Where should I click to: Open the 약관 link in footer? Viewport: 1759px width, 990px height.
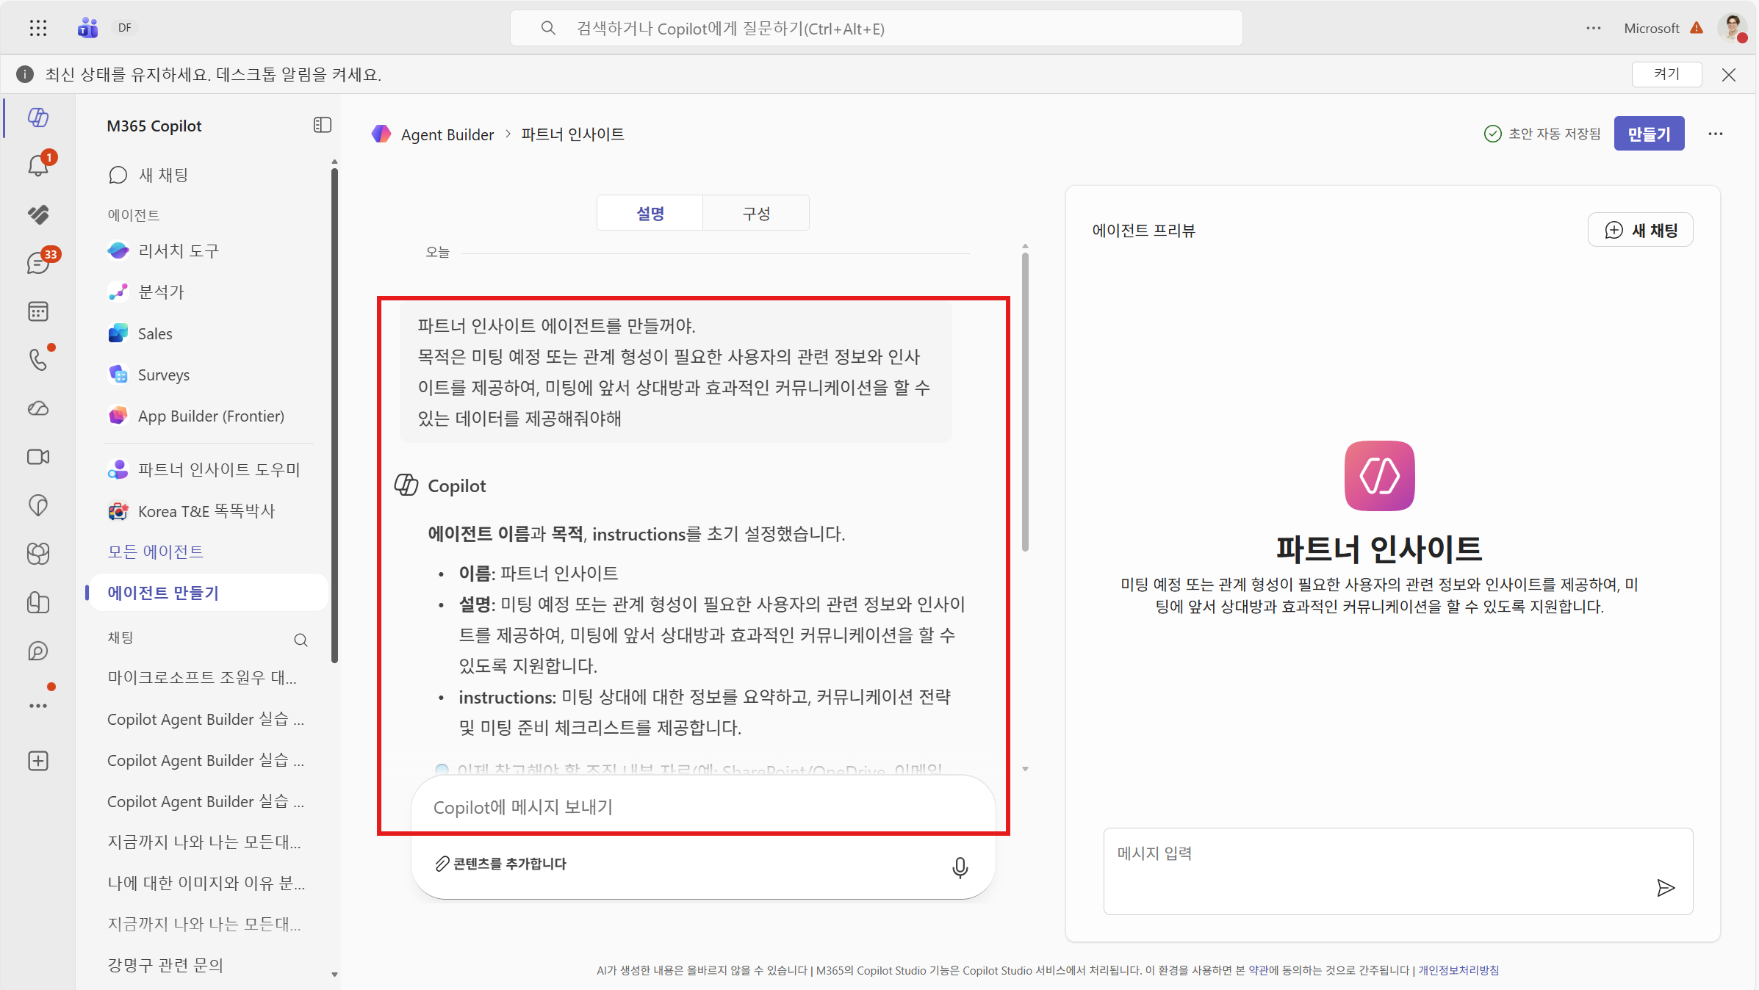tap(1259, 970)
